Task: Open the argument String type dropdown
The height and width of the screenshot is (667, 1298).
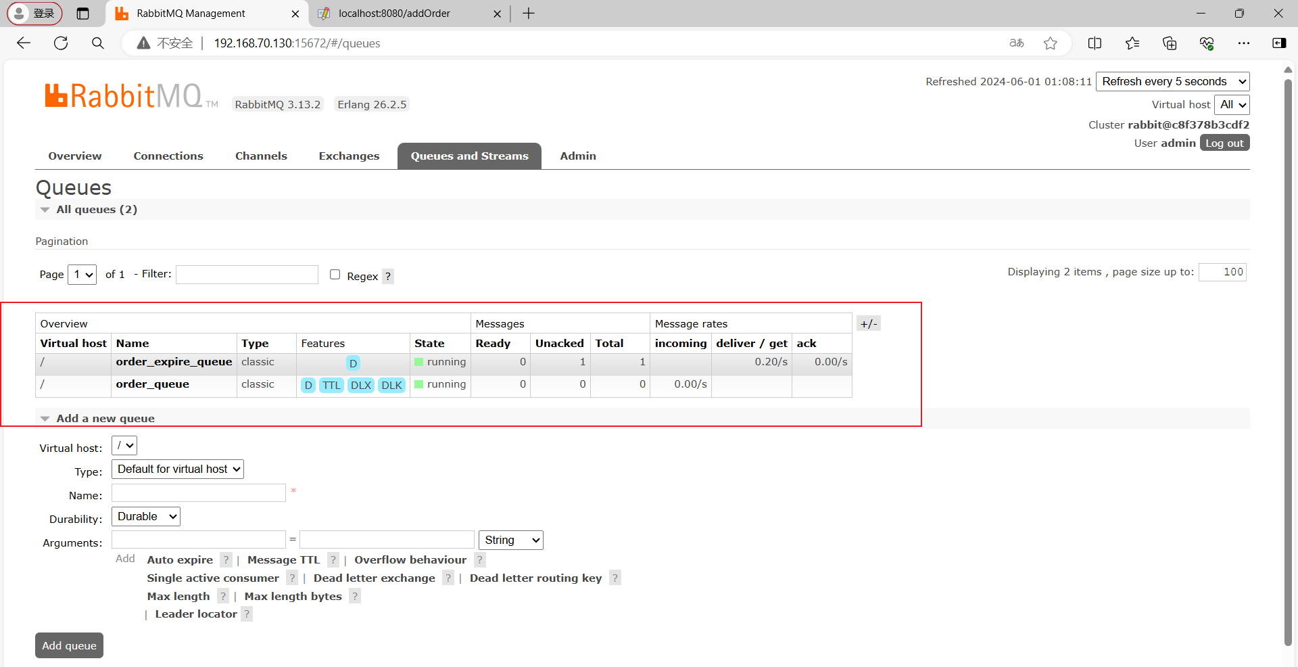Action: click(511, 540)
